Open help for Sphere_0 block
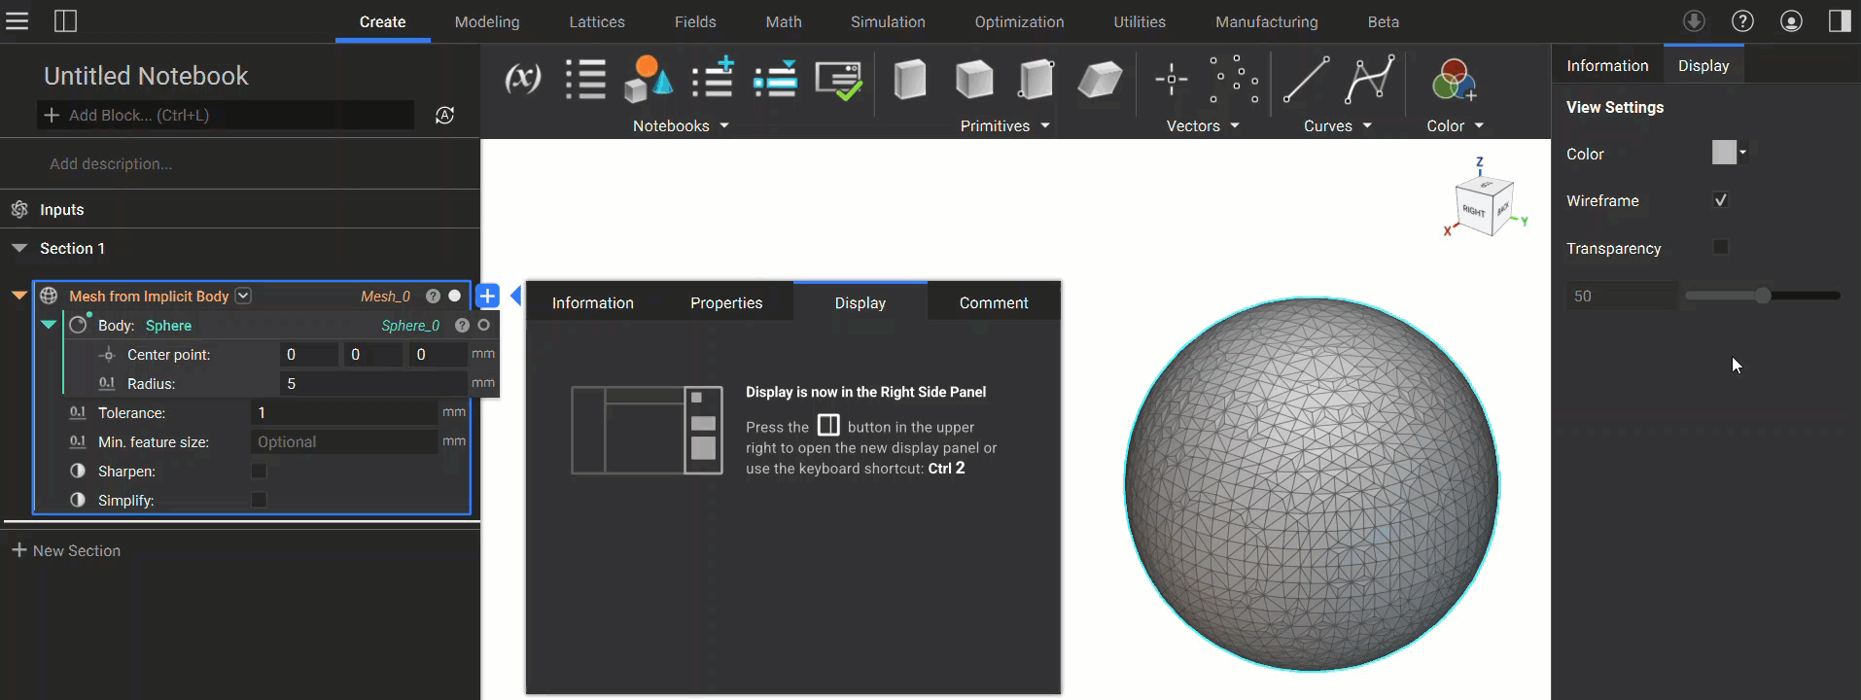 click(462, 325)
